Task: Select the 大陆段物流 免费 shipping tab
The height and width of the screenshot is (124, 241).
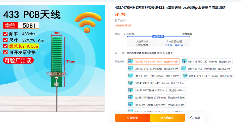Action: 142,43
